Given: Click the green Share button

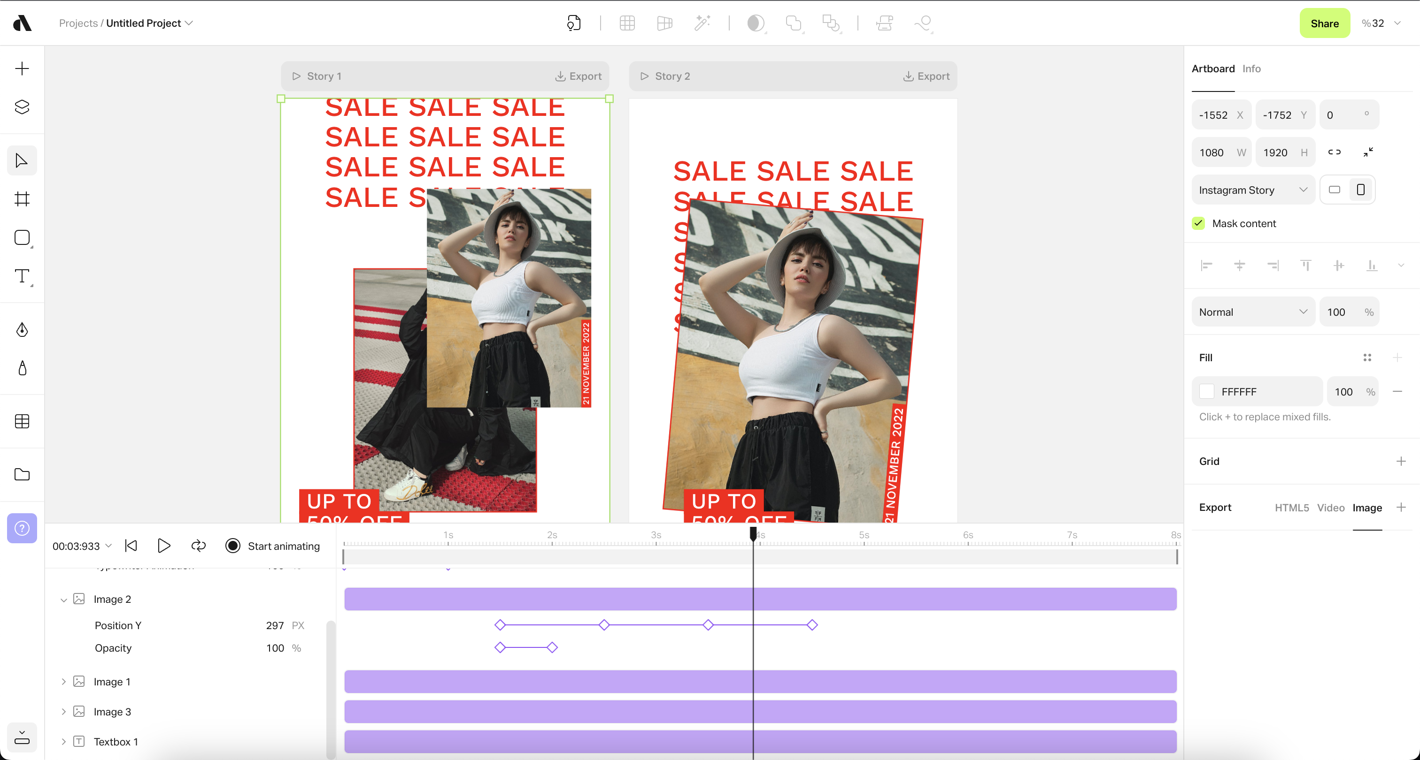Looking at the screenshot, I should click(x=1324, y=23).
